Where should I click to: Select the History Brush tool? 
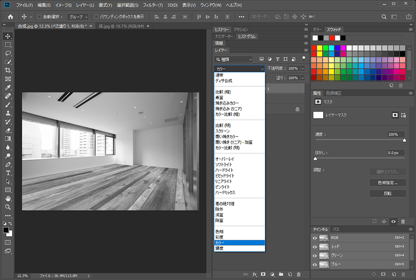click(x=8, y=122)
